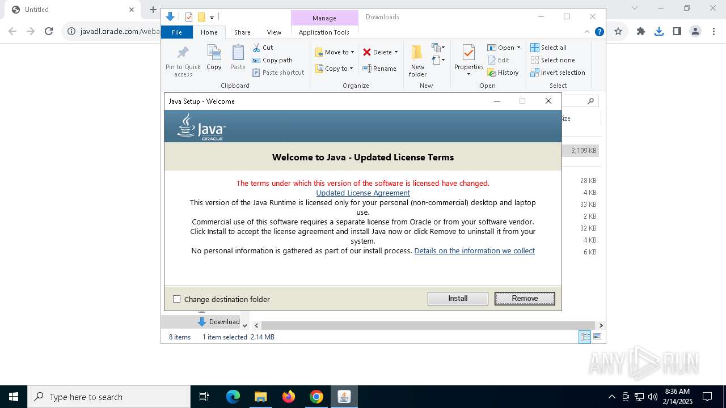
Task: Open Task View on the taskbar
Action: tap(204, 397)
